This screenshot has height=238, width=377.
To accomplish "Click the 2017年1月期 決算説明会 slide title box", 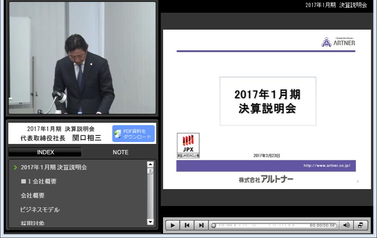I will (x=268, y=101).
